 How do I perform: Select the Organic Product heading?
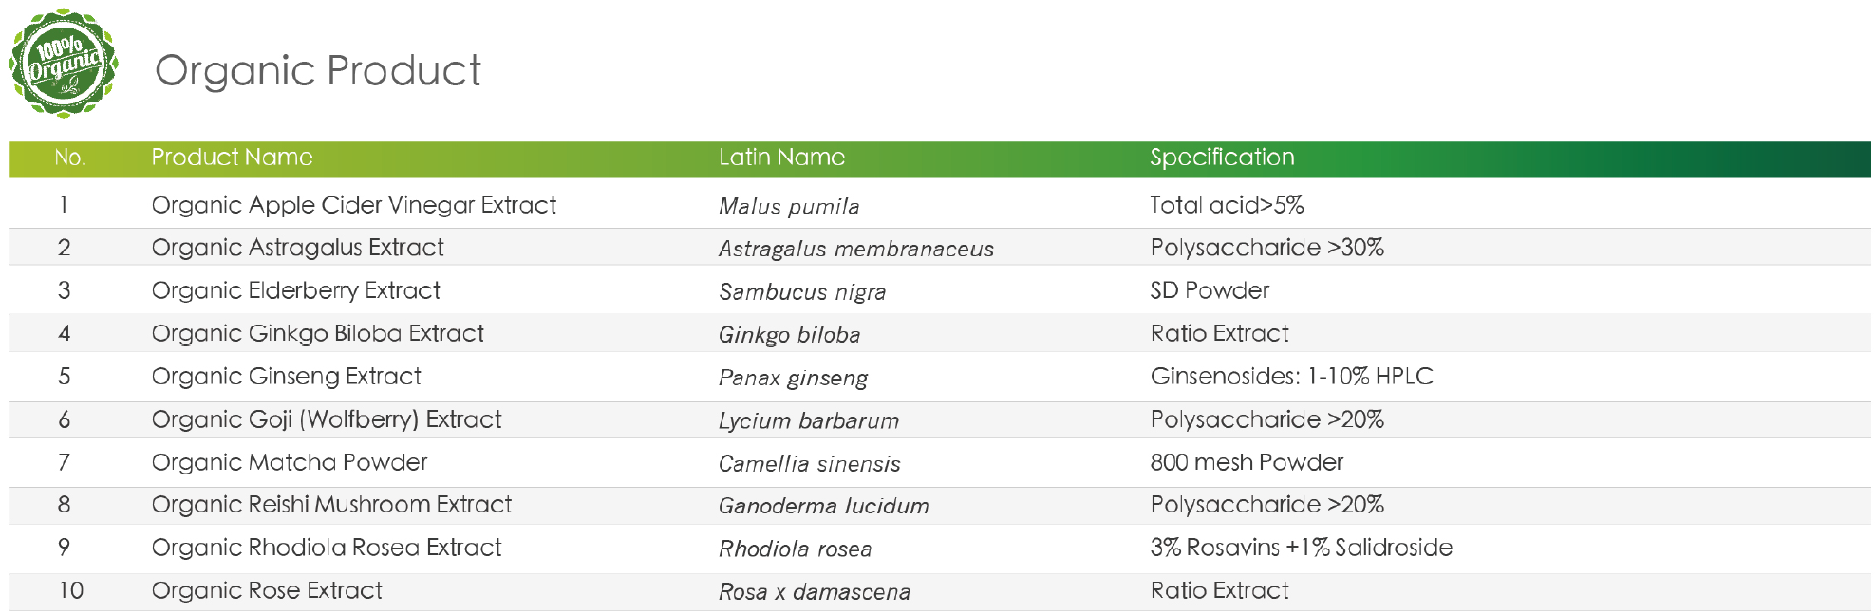click(x=318, y=71)
